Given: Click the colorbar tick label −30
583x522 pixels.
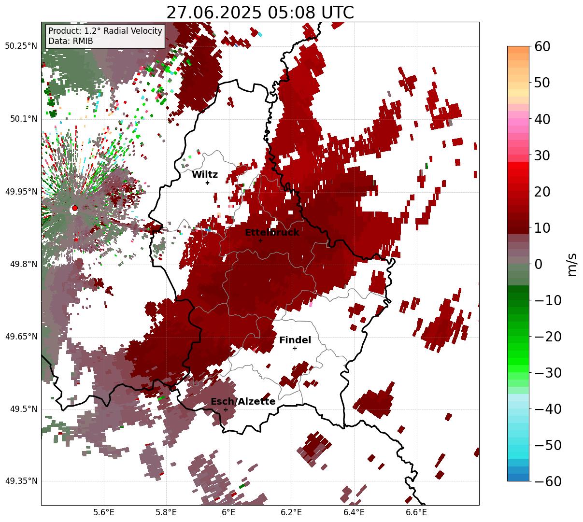Looking at the screenshot, I should [x=548, y=373].
